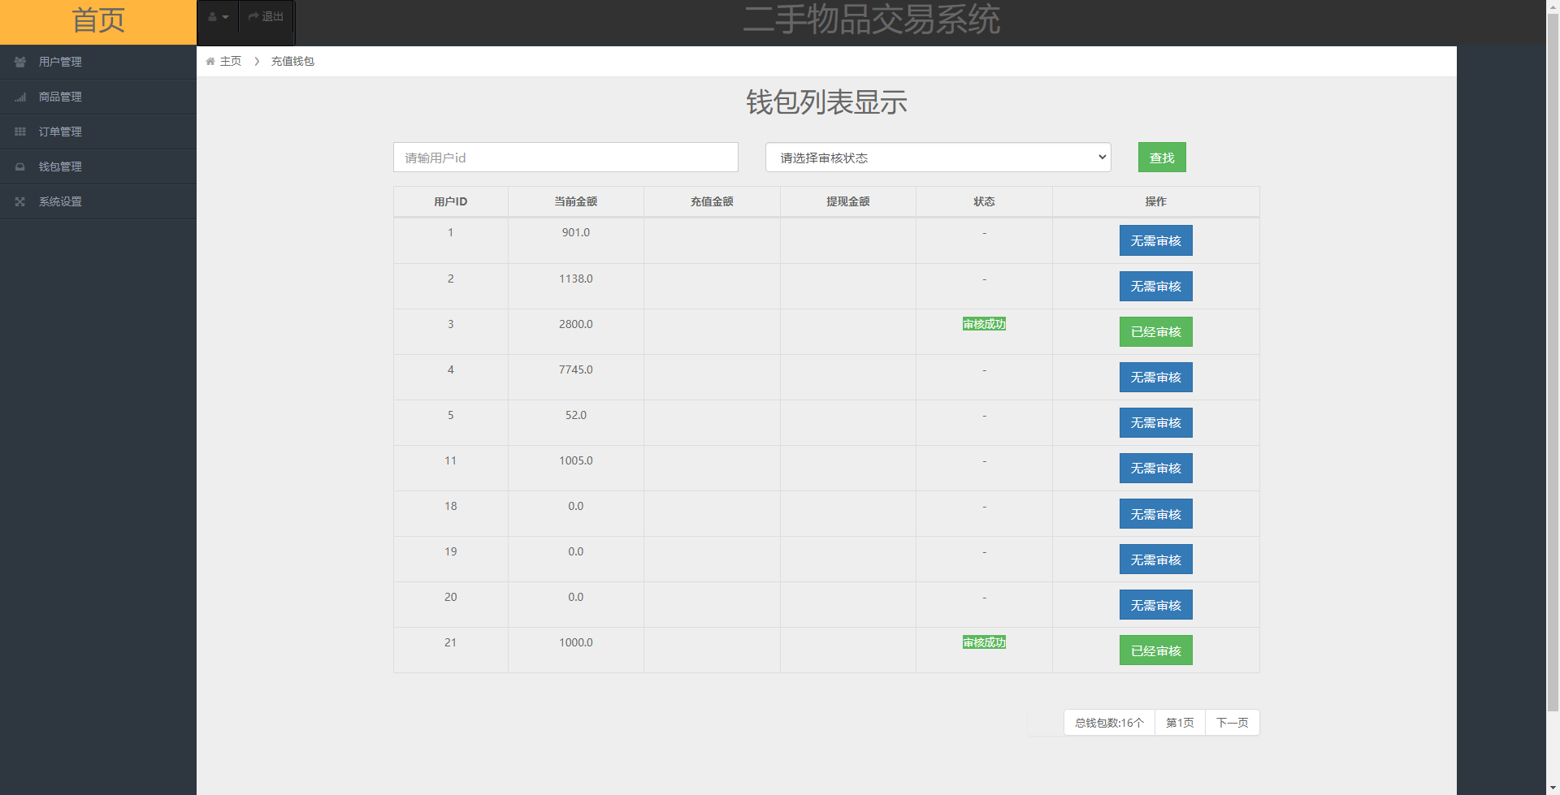Select the 商品管理 bar-chart icon
The height and width of the screenshot is (795, 1560).
(x=20, y=96)
